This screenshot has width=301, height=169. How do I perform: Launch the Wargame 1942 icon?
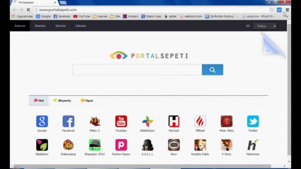click(x=95, y=145)
